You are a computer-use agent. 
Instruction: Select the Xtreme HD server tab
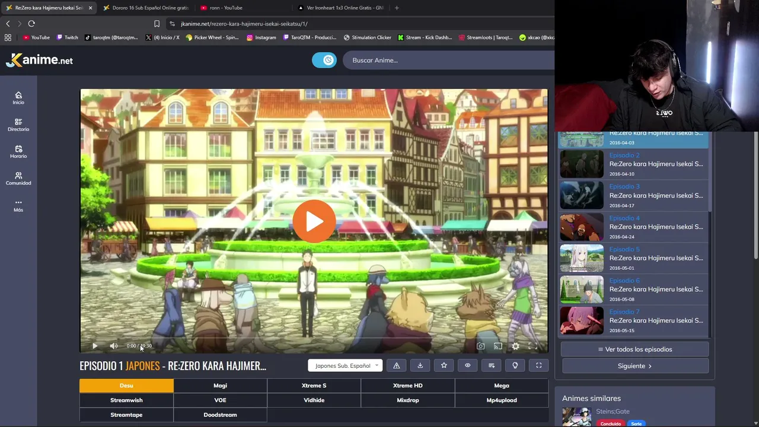click(407, 385)
